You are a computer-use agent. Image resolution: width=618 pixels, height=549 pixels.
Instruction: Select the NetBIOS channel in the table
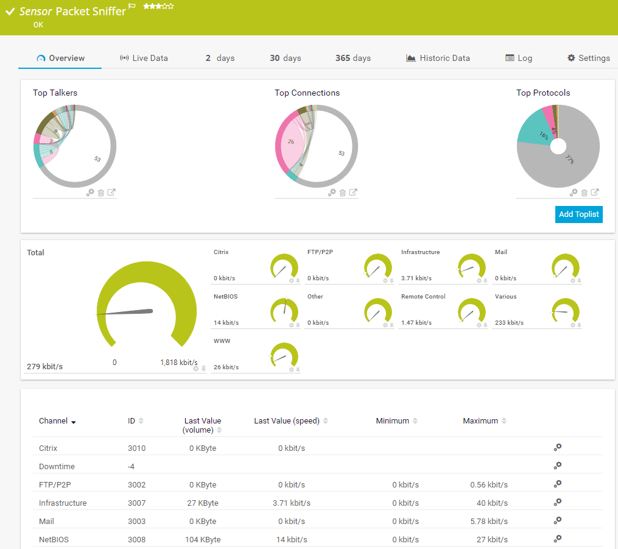coord(54,539)
